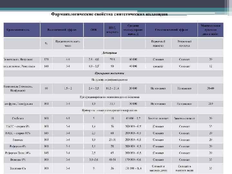Image resolution: width=232 pixels, height=174 pixels.
Task: Click the "200" maximum dose cell for Гелофузин
Action: pyautogui.click(x=210, y=104)
